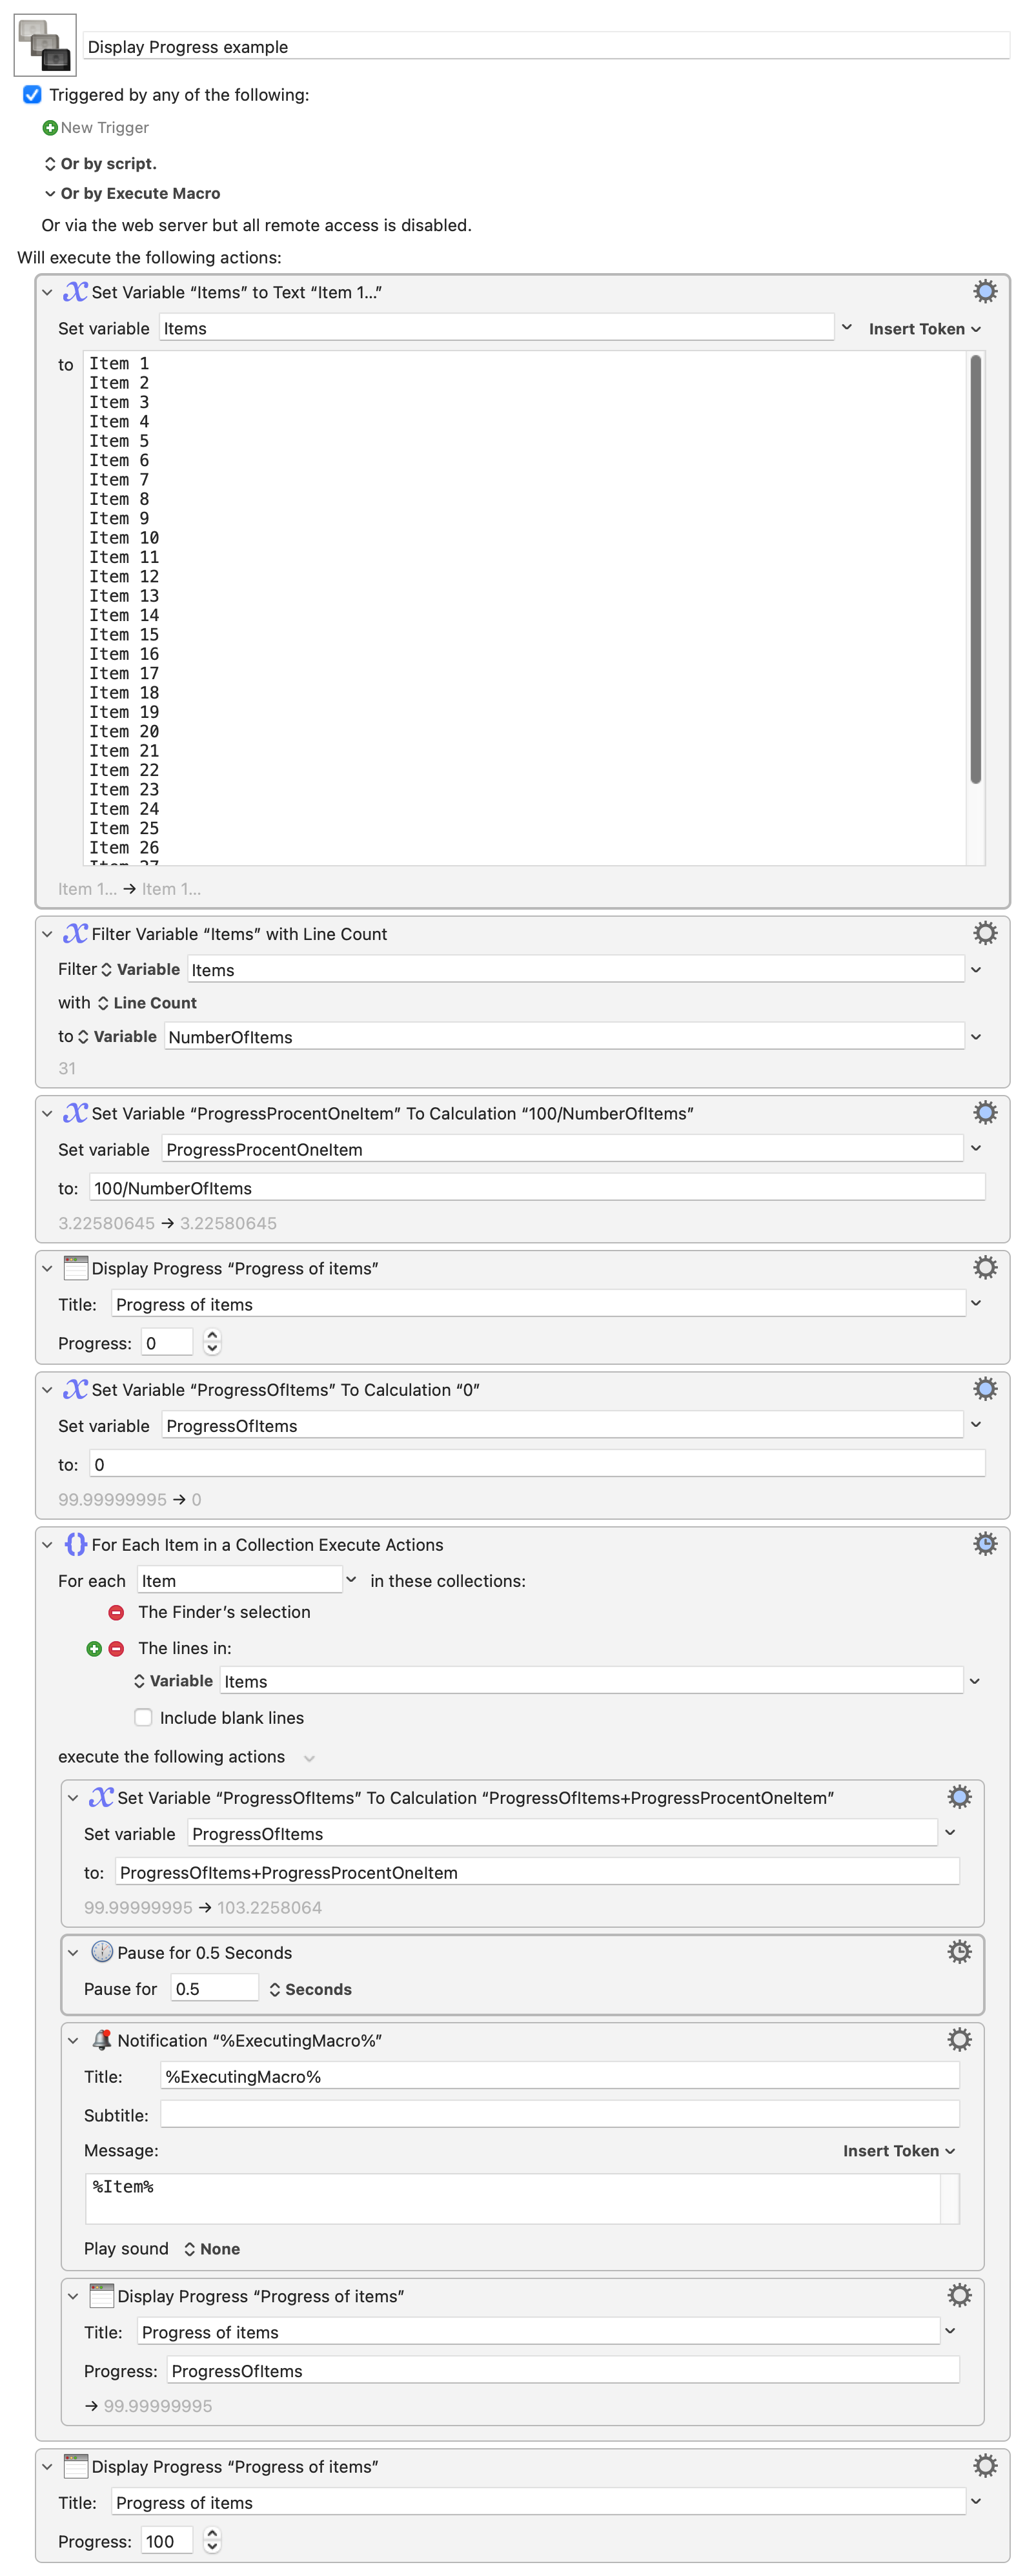This screenshot has height=2576, width=1025.
Task: Open gear menu of Notification action
Action: click(x=959, y=2039)
